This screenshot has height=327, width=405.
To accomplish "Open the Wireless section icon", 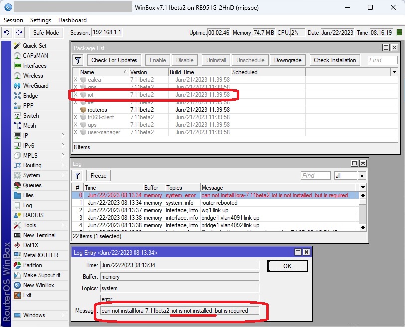I will pos(17,76).
